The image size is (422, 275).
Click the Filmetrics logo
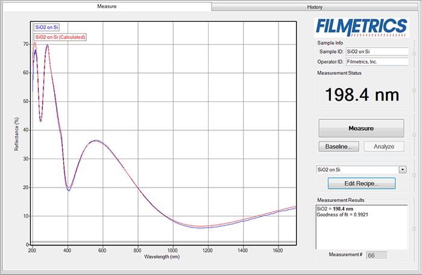click(x=362, y=26)
